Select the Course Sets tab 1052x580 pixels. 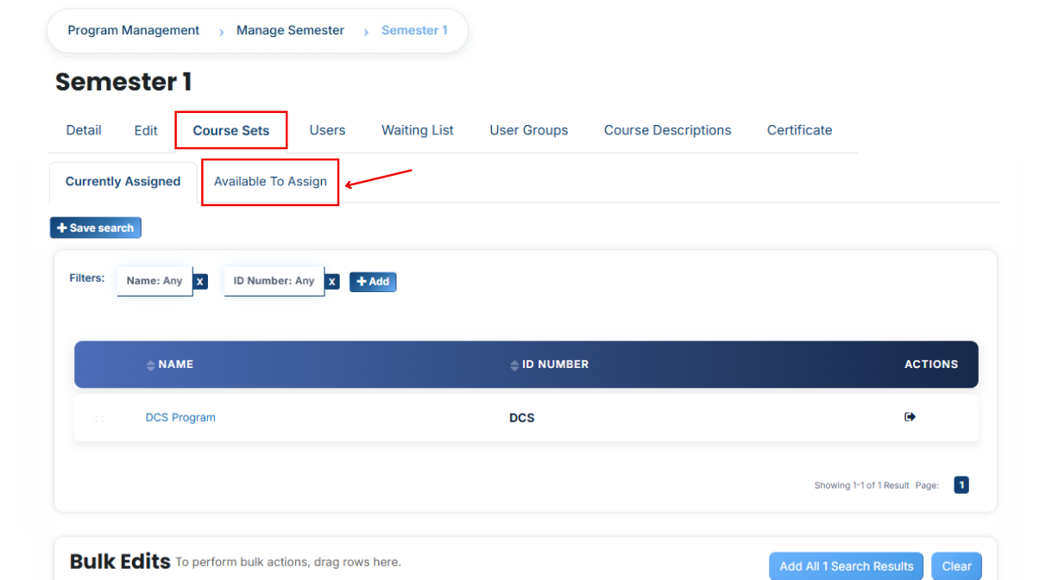pyautogui.click(x=231, y=130)
